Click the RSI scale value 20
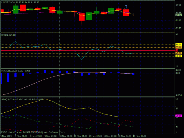The height and width of the screenshot is (138, 184). [177, 66]
